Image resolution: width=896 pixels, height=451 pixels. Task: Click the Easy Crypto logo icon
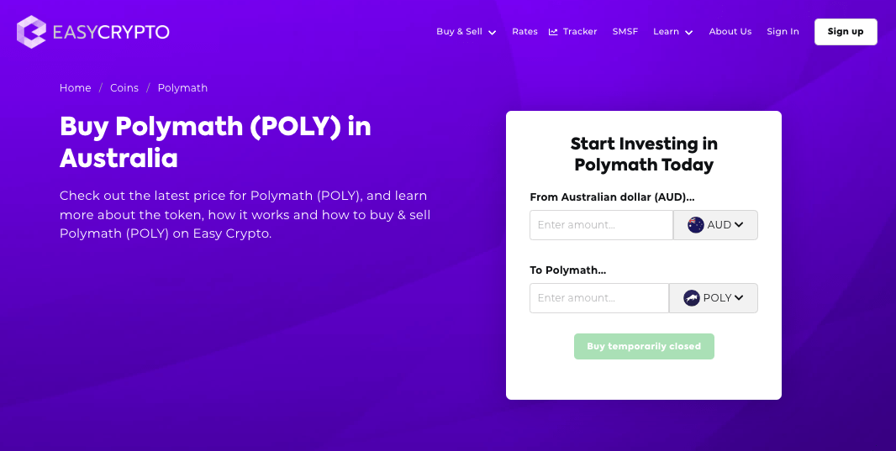[31, 32]
